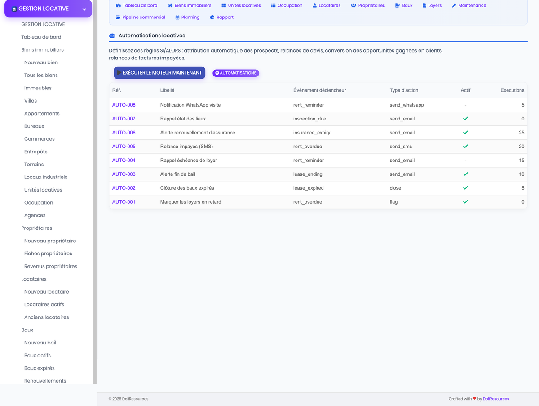Viewport: 539px width, 406px height.
Task: Select Appartements in the sidebar
Action: pos(42,113)
